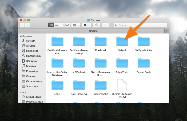Switch to icon view mode
Viewport: 187px width, 121px height.
pos(51,25)
